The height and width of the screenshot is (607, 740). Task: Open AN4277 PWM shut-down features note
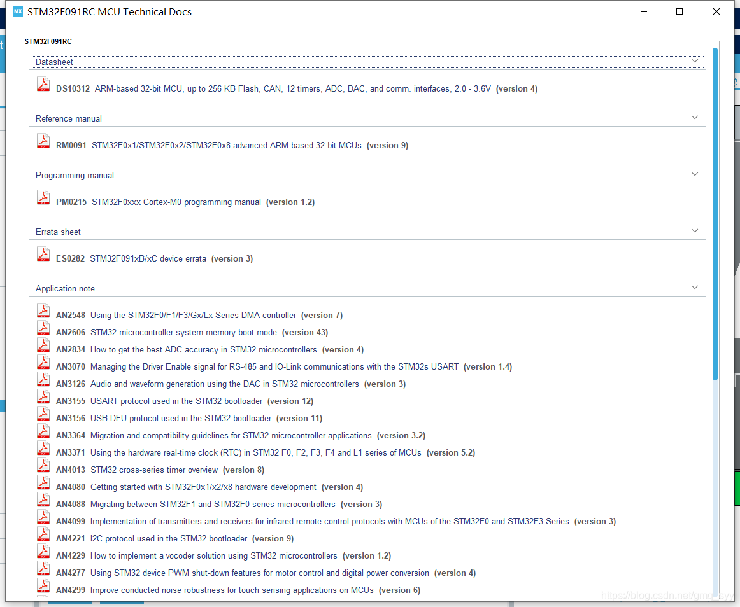pyautogui.click(x=266, y=573)
